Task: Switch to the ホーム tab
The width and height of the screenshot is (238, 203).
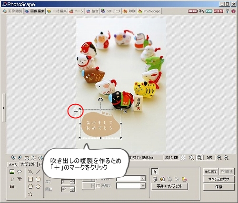Action: point(13,164)
